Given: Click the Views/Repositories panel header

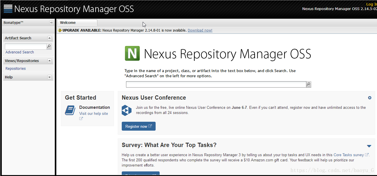Looking at the screenshot, I should (28, 61).
